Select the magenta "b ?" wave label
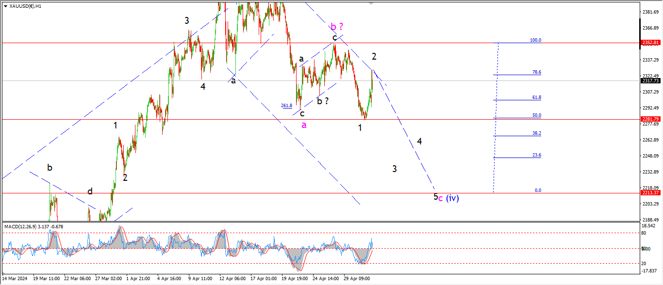 [337, 26]
